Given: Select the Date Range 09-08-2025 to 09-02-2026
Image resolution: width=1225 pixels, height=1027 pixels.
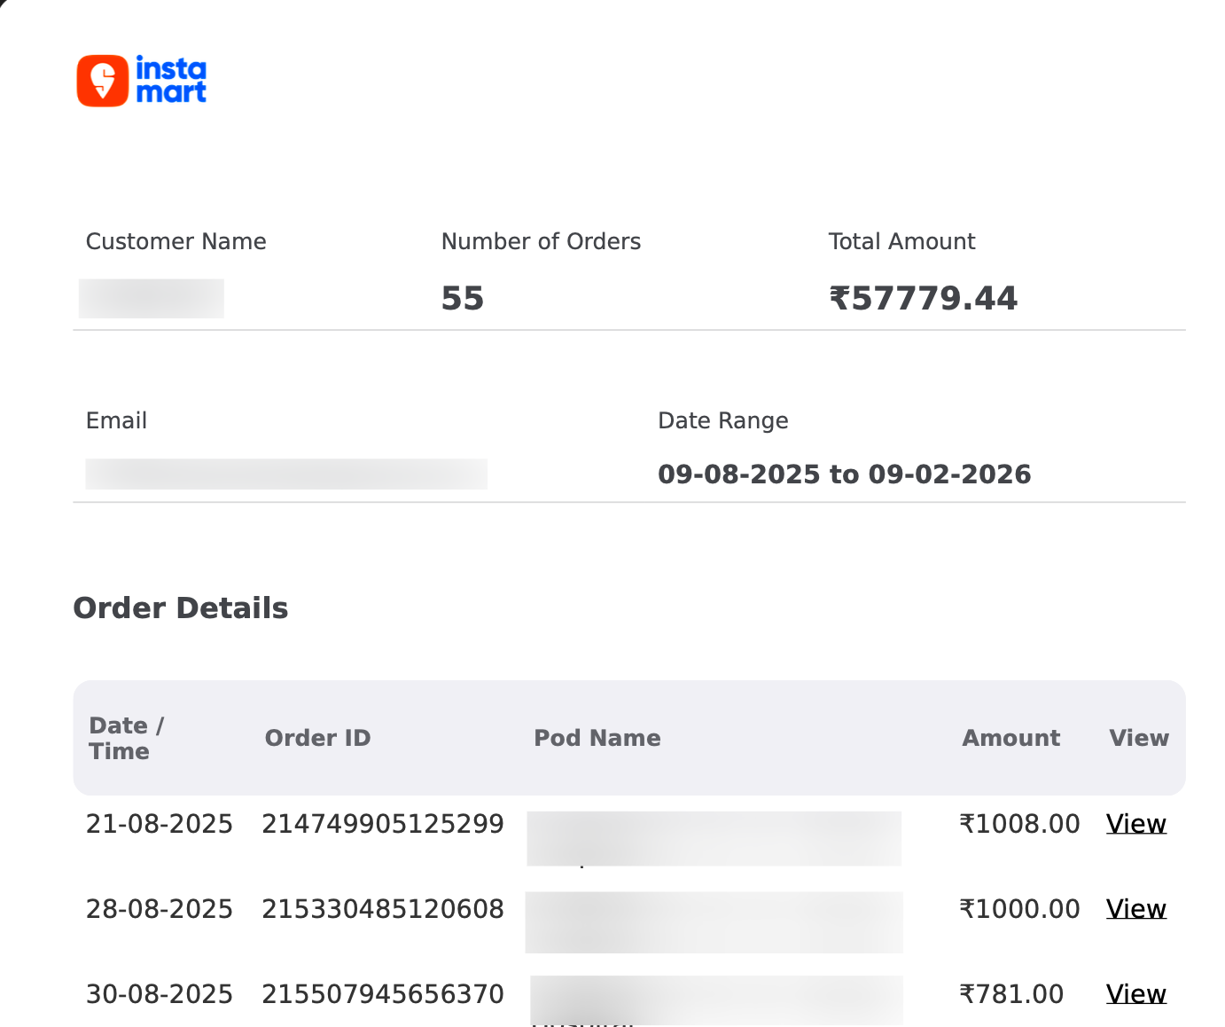Looking at the screenshot, I should tap(845, 474).
